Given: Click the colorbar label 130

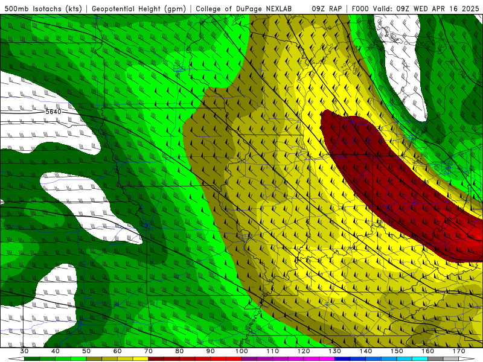Looking at the screenshot, I should click(x=335, y=351).
